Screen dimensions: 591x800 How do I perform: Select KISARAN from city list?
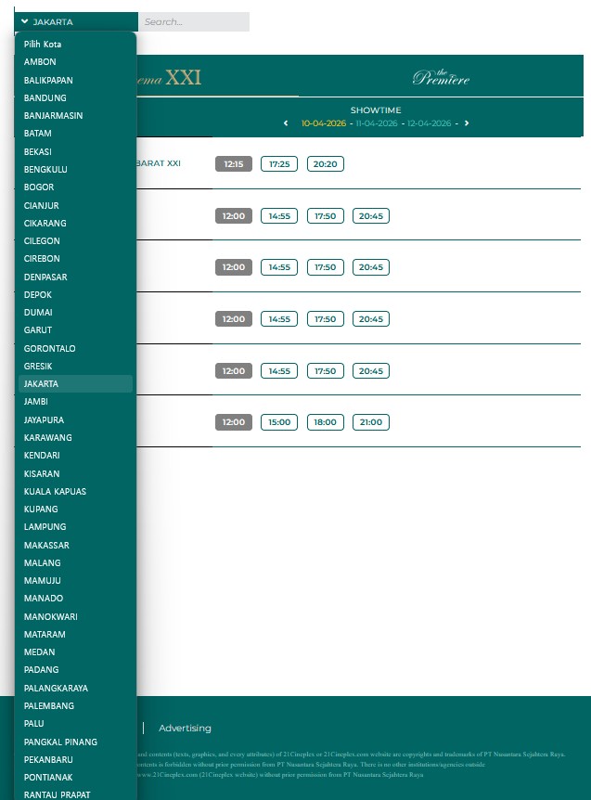point(75,473)
